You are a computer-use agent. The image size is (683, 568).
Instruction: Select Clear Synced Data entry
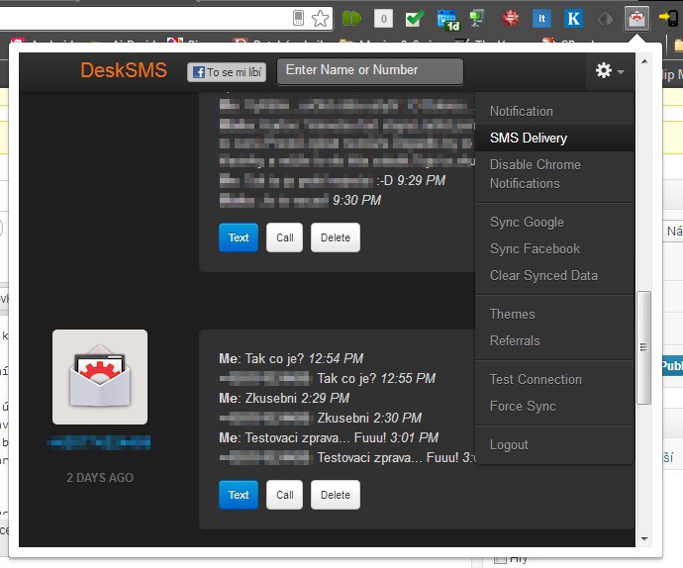pyautogui.click(x=554, y=275)
